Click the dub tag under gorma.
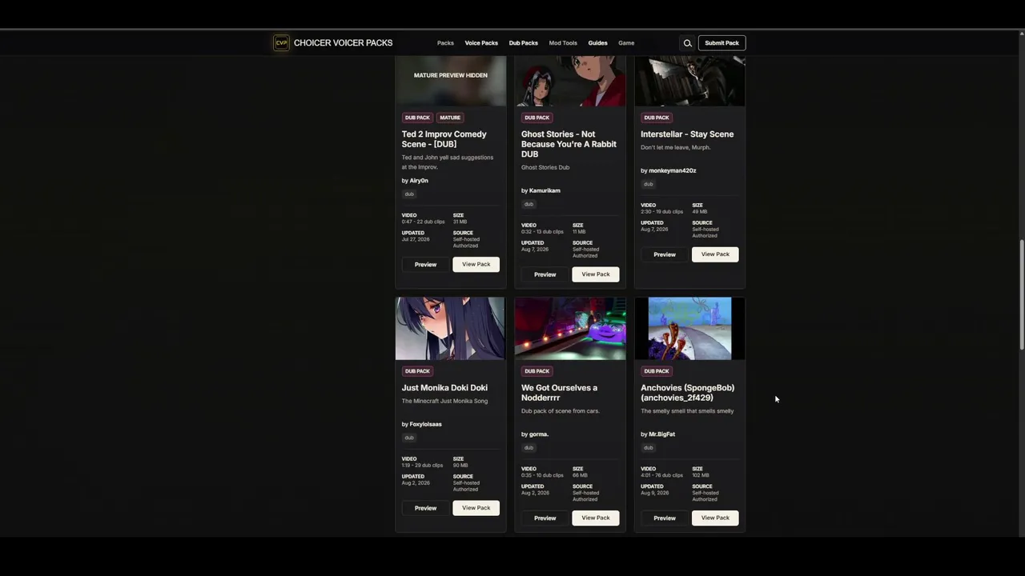The width and height of the screenshot is (1025, 576). click(x=529, y=448)
